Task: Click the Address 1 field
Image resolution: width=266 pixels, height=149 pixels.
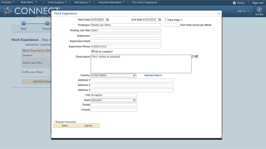Action: (132, 80)
